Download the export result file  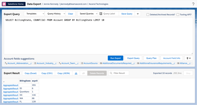click(x=76, y=73)
